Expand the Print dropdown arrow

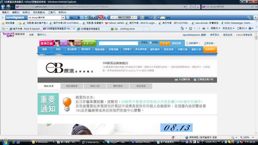pos(208,29)
